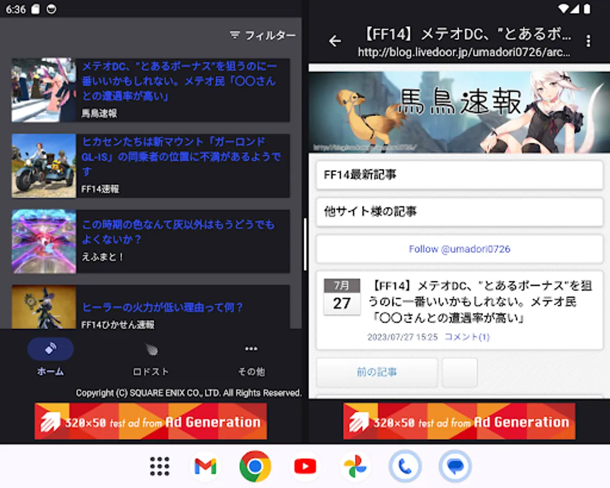Open the コメント(1) comments link
610x488 pixels.
click(x=467, y=337)
